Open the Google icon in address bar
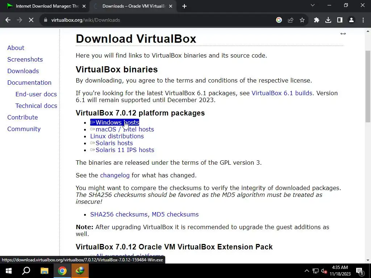This screenshot has height=278, width=371. 279,20
